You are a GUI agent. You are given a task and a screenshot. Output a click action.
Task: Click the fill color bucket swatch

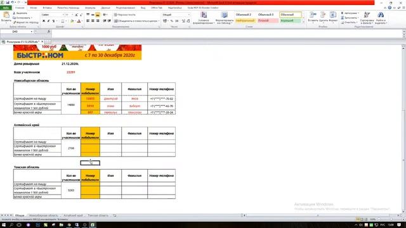point(72,21)
